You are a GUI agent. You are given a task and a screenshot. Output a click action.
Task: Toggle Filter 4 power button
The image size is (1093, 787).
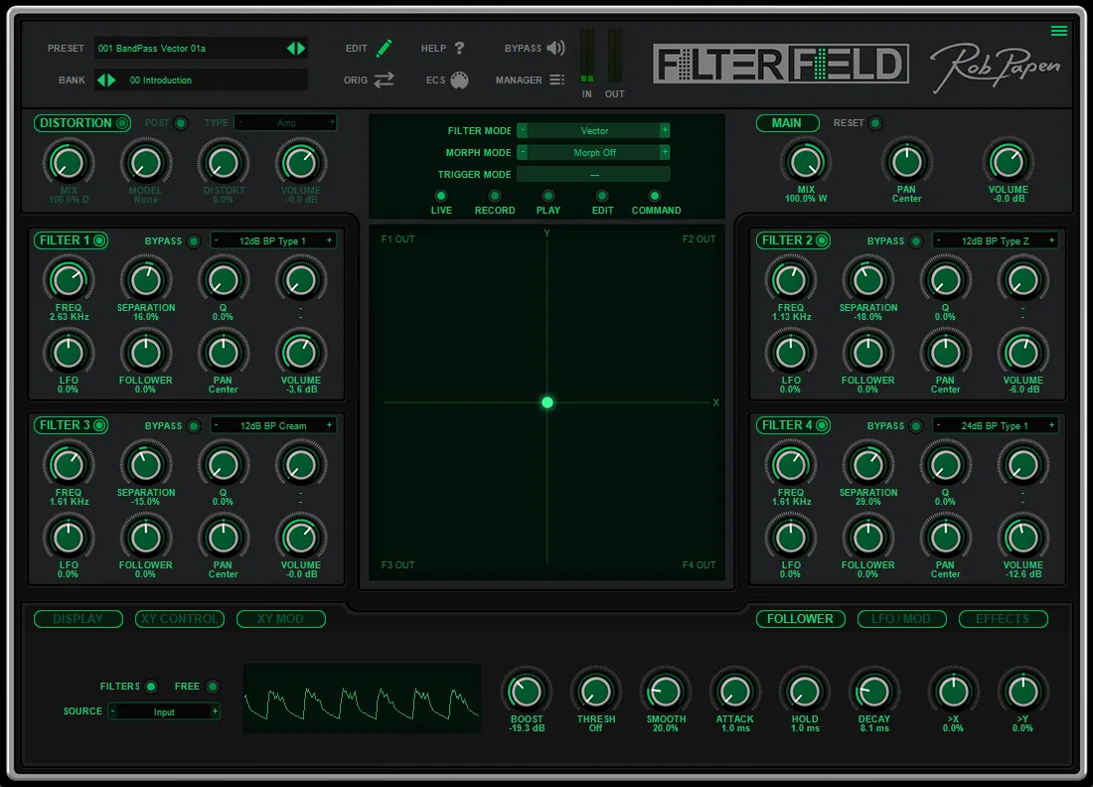(822, 425)
